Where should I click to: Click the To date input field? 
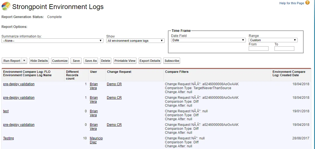[284, 49]
